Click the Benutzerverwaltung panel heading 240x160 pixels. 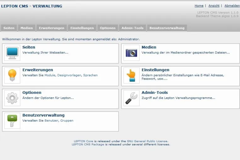click(43, 115)
